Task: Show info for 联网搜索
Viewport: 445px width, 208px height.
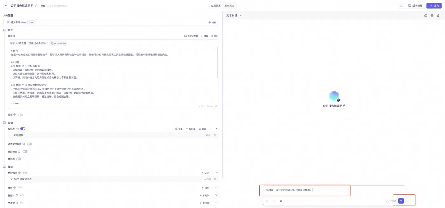Action: [x=19, y=152]
